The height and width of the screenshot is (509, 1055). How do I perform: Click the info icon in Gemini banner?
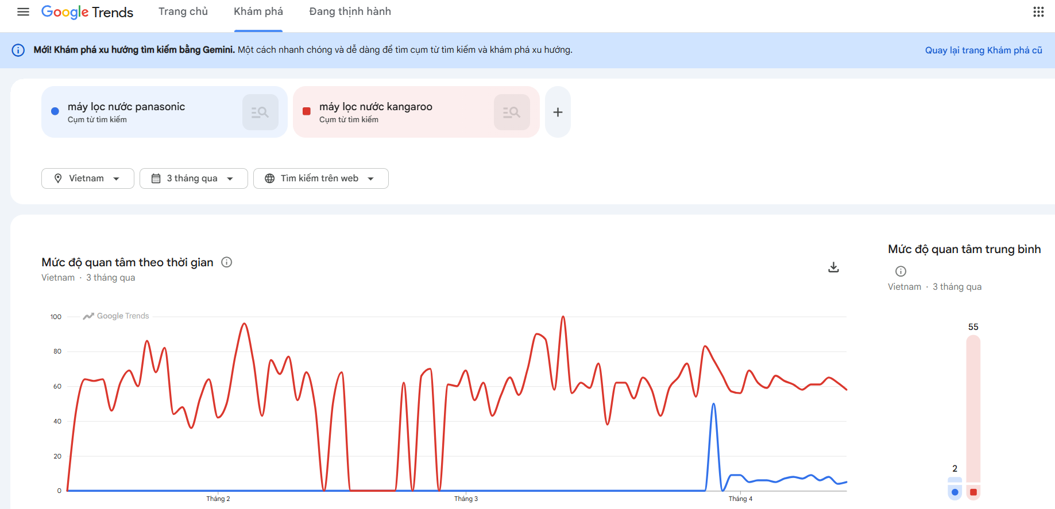coord(18,50)
